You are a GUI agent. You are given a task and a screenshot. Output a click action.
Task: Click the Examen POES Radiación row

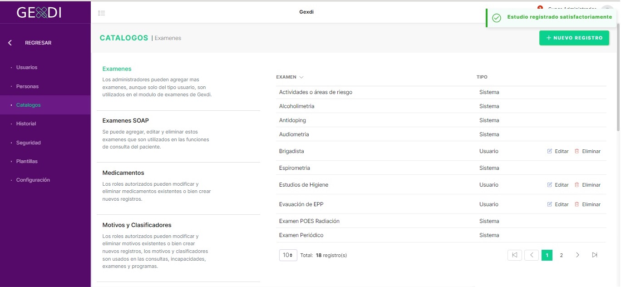click(441, 221)
